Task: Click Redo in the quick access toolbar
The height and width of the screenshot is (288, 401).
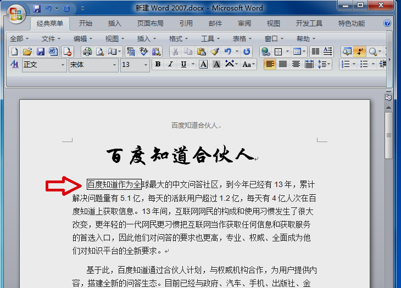Action: click(x=66, y=9)
